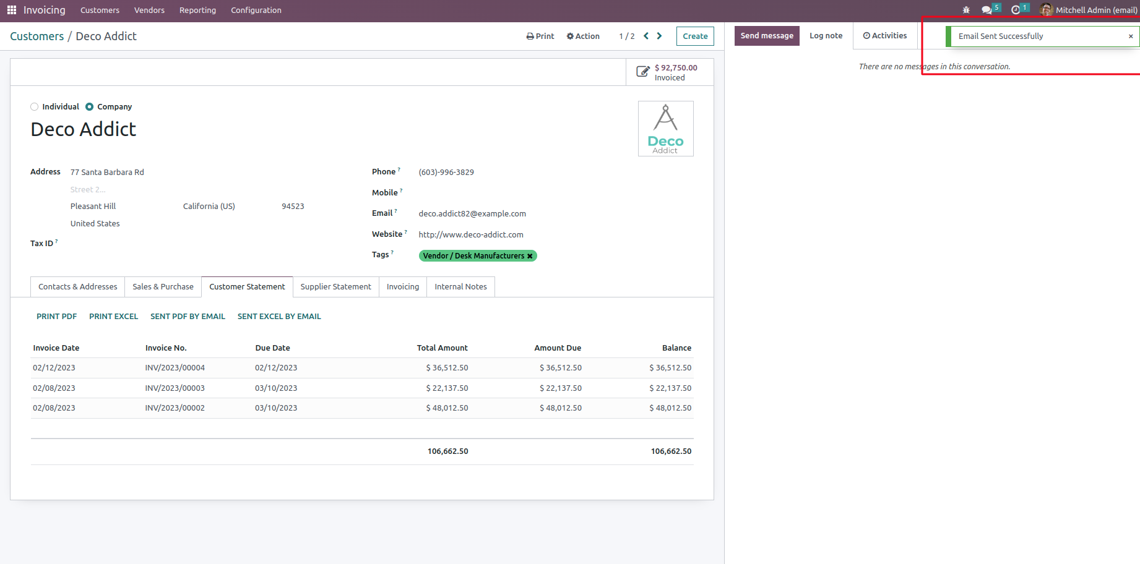Click SENT PDF BY EMAIL
The height and width of the screenshot is (564, 1140).
point(188,317)
